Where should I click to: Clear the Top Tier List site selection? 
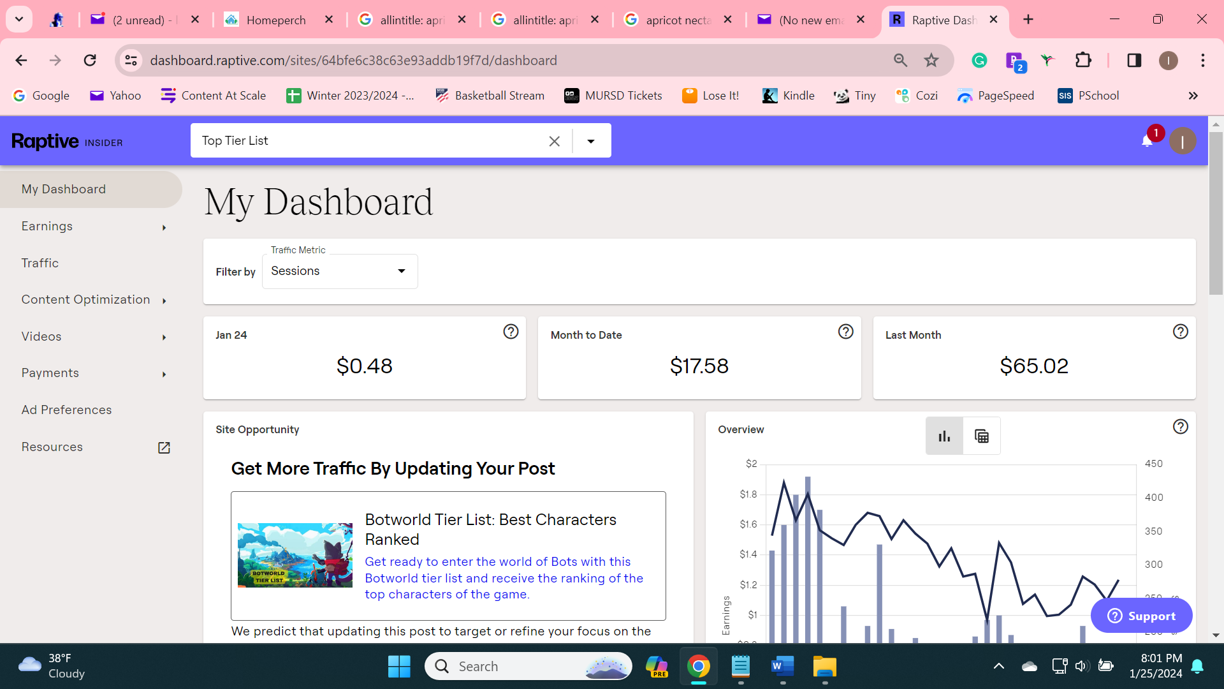[555, 141]
